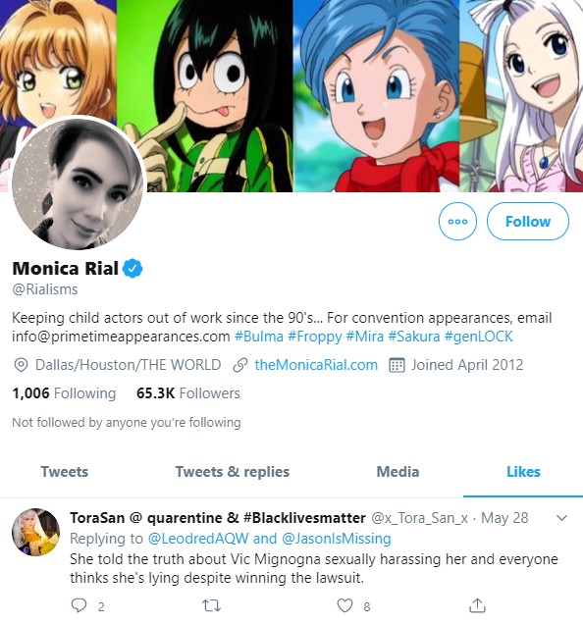Screen dimensions: 583x624
Task: Click the blue verified badge
Action: pos(132,268)
